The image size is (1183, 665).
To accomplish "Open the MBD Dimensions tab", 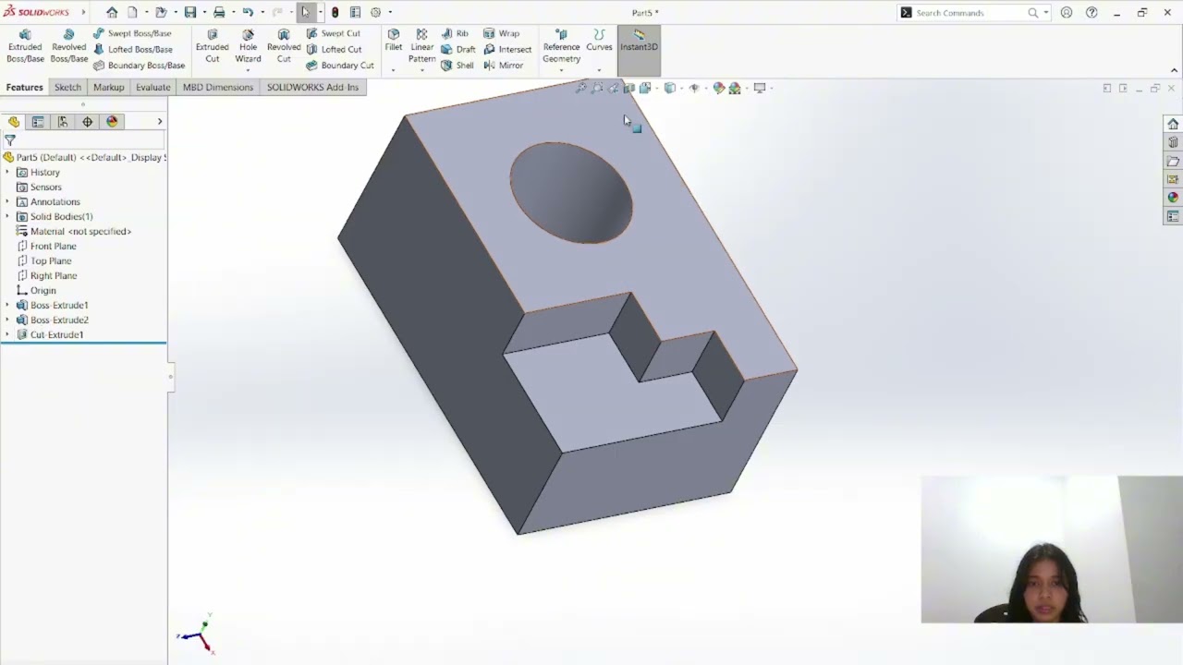I will 218,87.
